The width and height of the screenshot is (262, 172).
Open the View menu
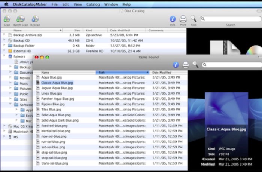[78, 4]
